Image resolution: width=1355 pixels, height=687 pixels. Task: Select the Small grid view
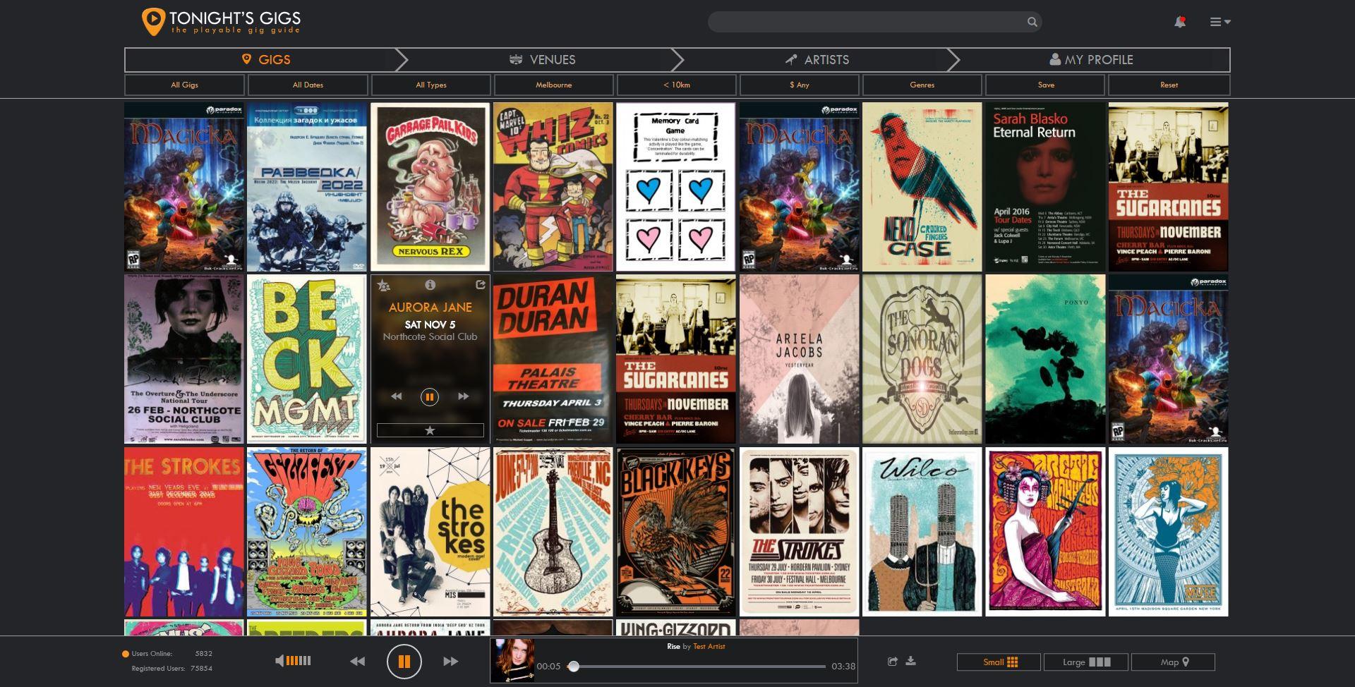(999, 662)
